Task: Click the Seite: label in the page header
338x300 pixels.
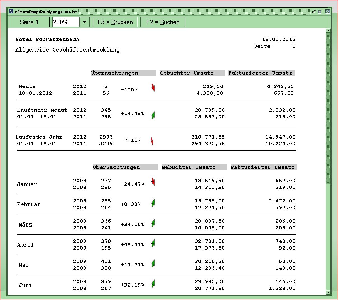Action: pos(263,46)
